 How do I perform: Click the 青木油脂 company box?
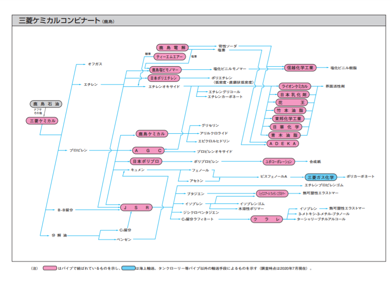click(x=284, y=135)
